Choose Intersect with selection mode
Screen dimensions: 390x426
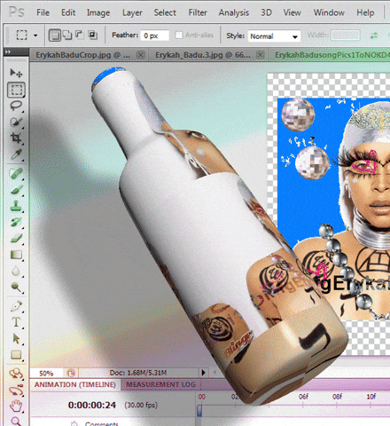tap(93, 35)
